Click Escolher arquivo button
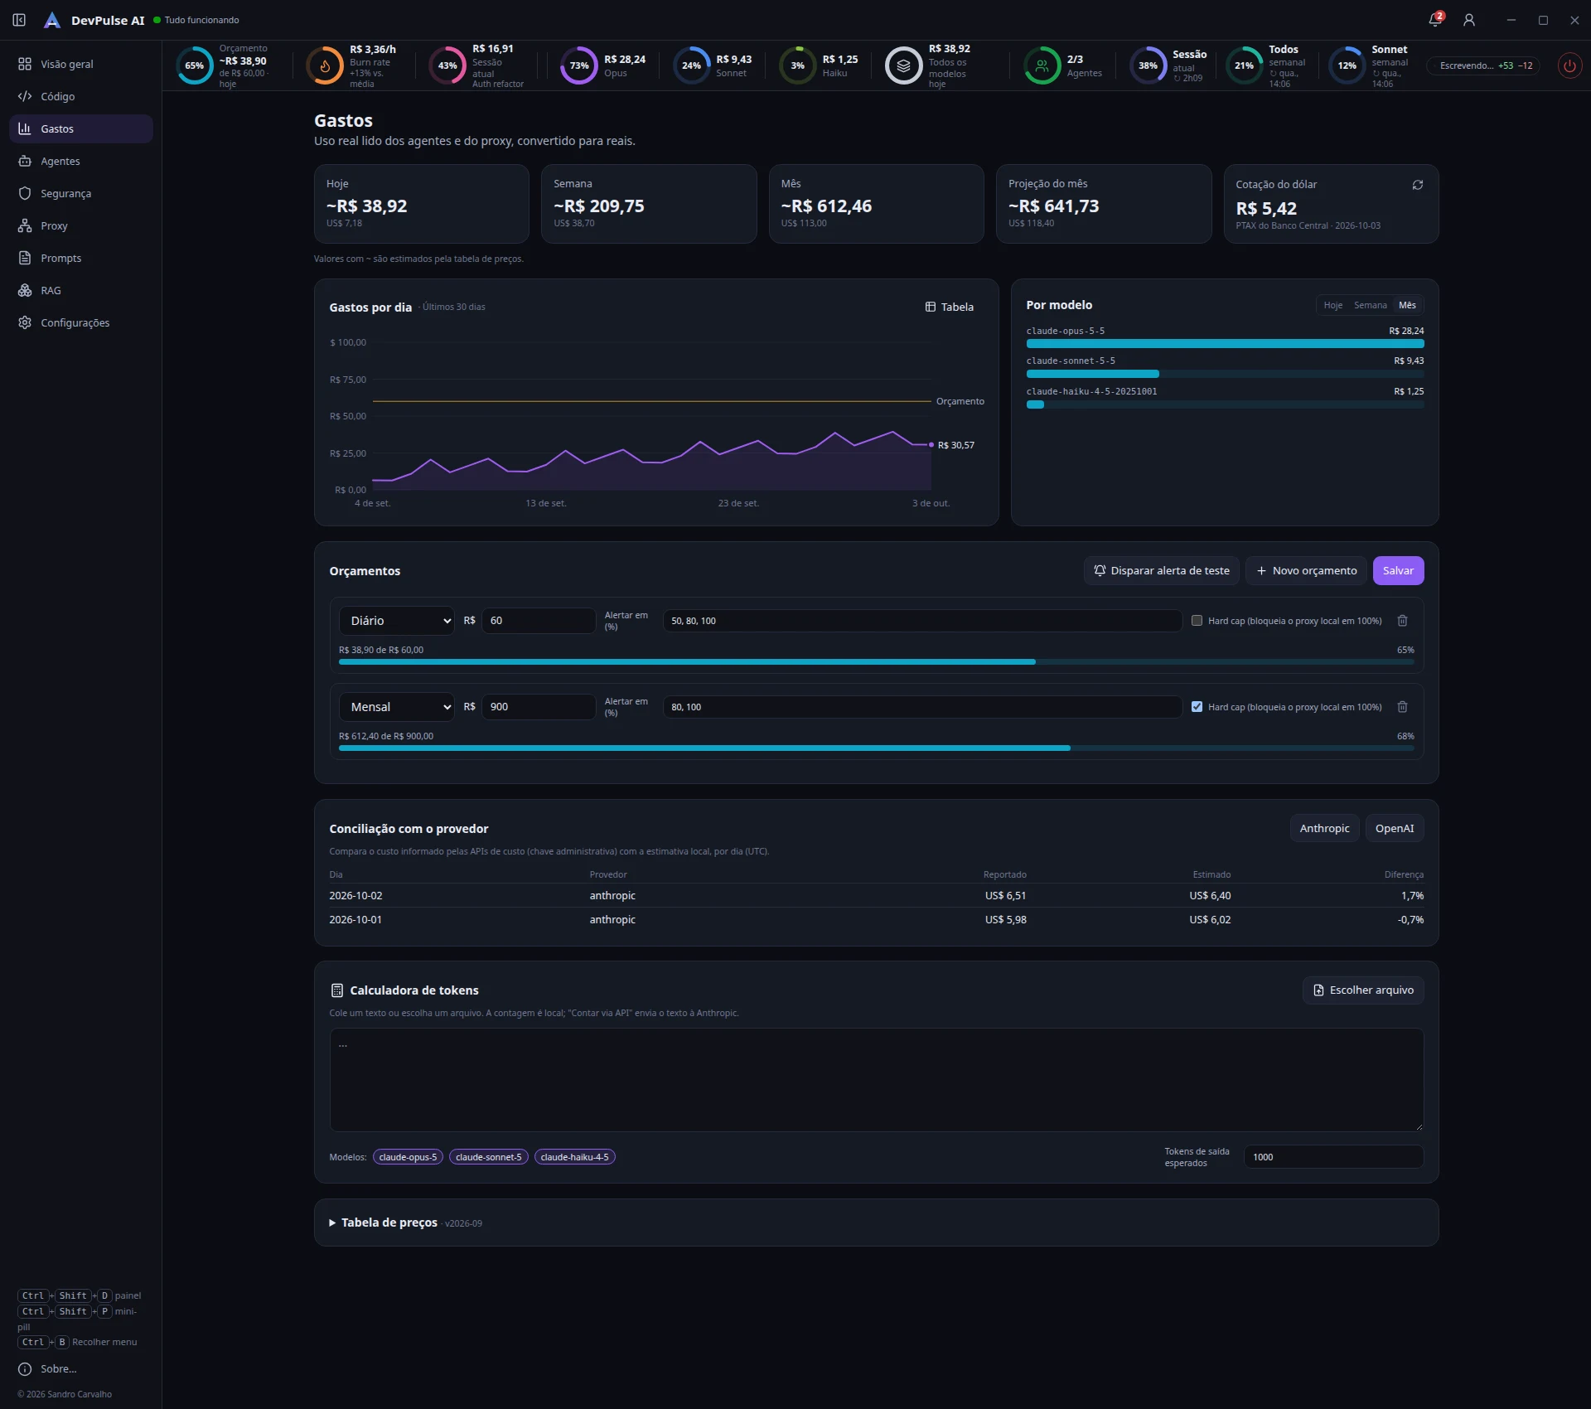 coord(1364,990)
